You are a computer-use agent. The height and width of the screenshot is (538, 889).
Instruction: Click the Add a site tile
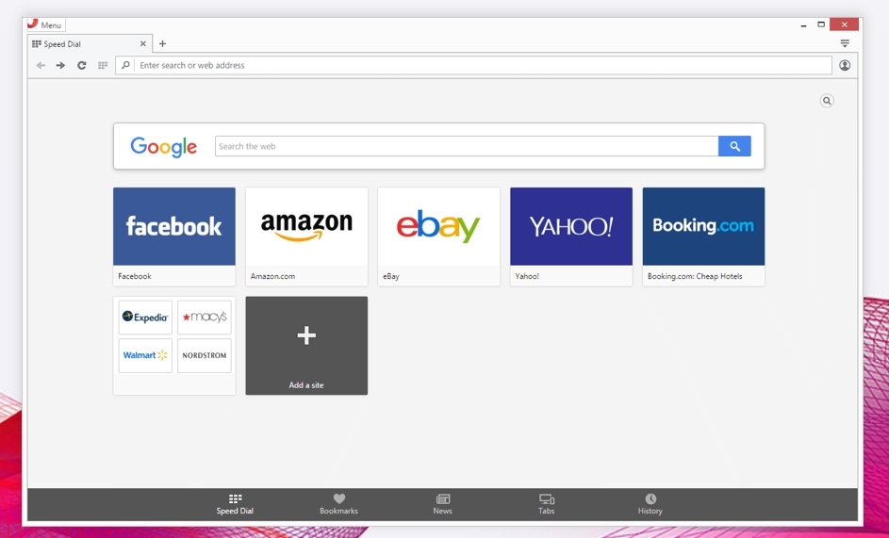(x=306, y=346)
